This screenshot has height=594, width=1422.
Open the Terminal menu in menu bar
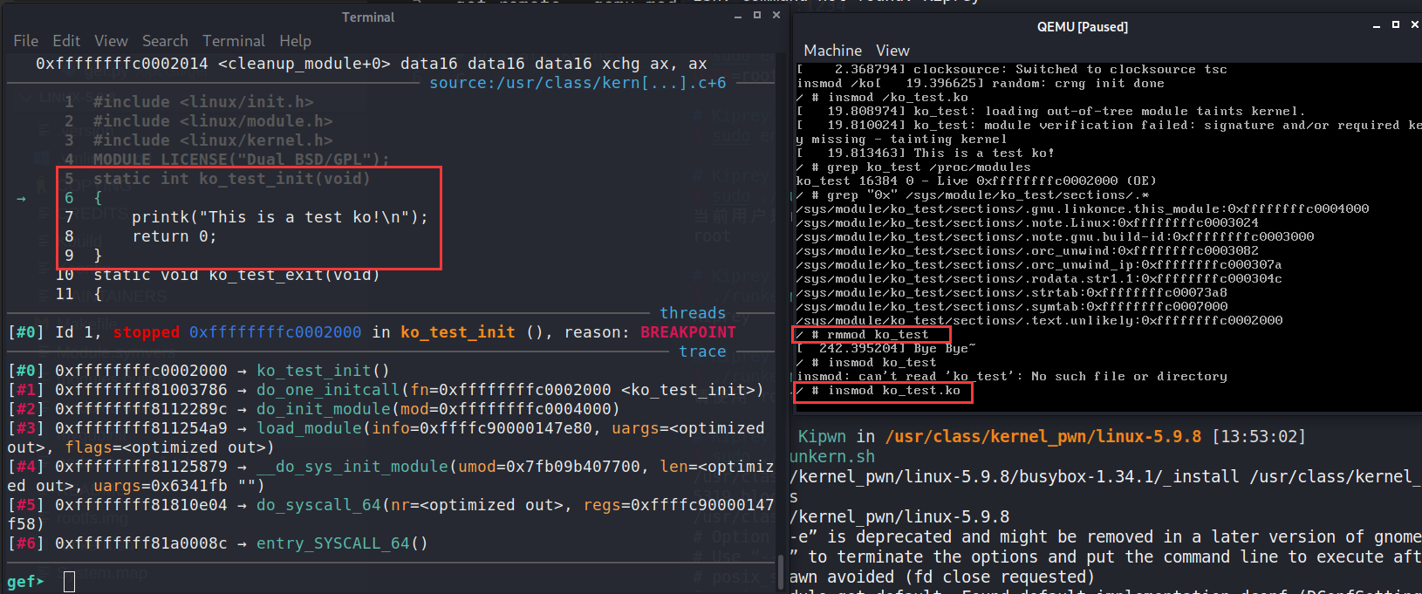pyautogui.click(x=234, y=41)
